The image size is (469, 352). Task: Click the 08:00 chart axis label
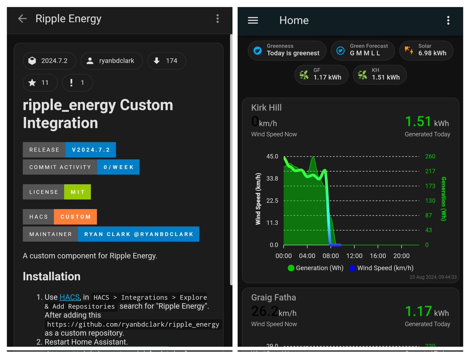coord(331,256)
